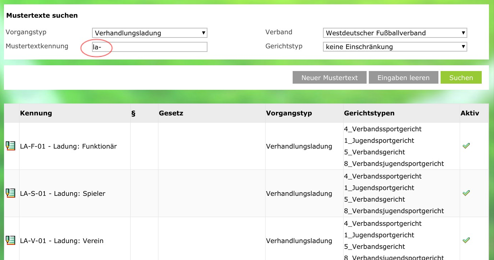Open edit icon for LA-F-01 Funktionär row
The height and width of the screenshot is (260, 494).
click(10, 146)
